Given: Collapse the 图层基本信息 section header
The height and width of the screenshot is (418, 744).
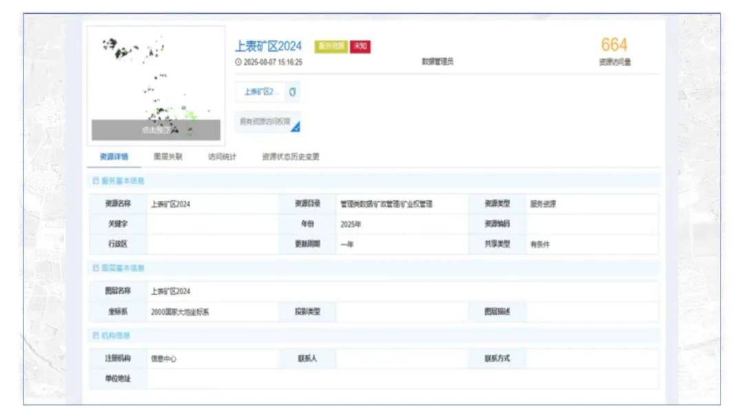Looking at the screenshot, I should [121, 267].
